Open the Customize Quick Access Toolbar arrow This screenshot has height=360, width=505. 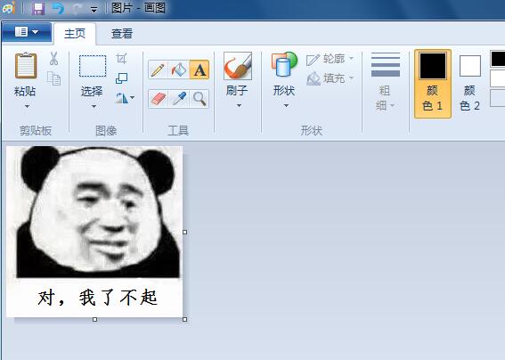pyautogui.click(x=94, y=10)
